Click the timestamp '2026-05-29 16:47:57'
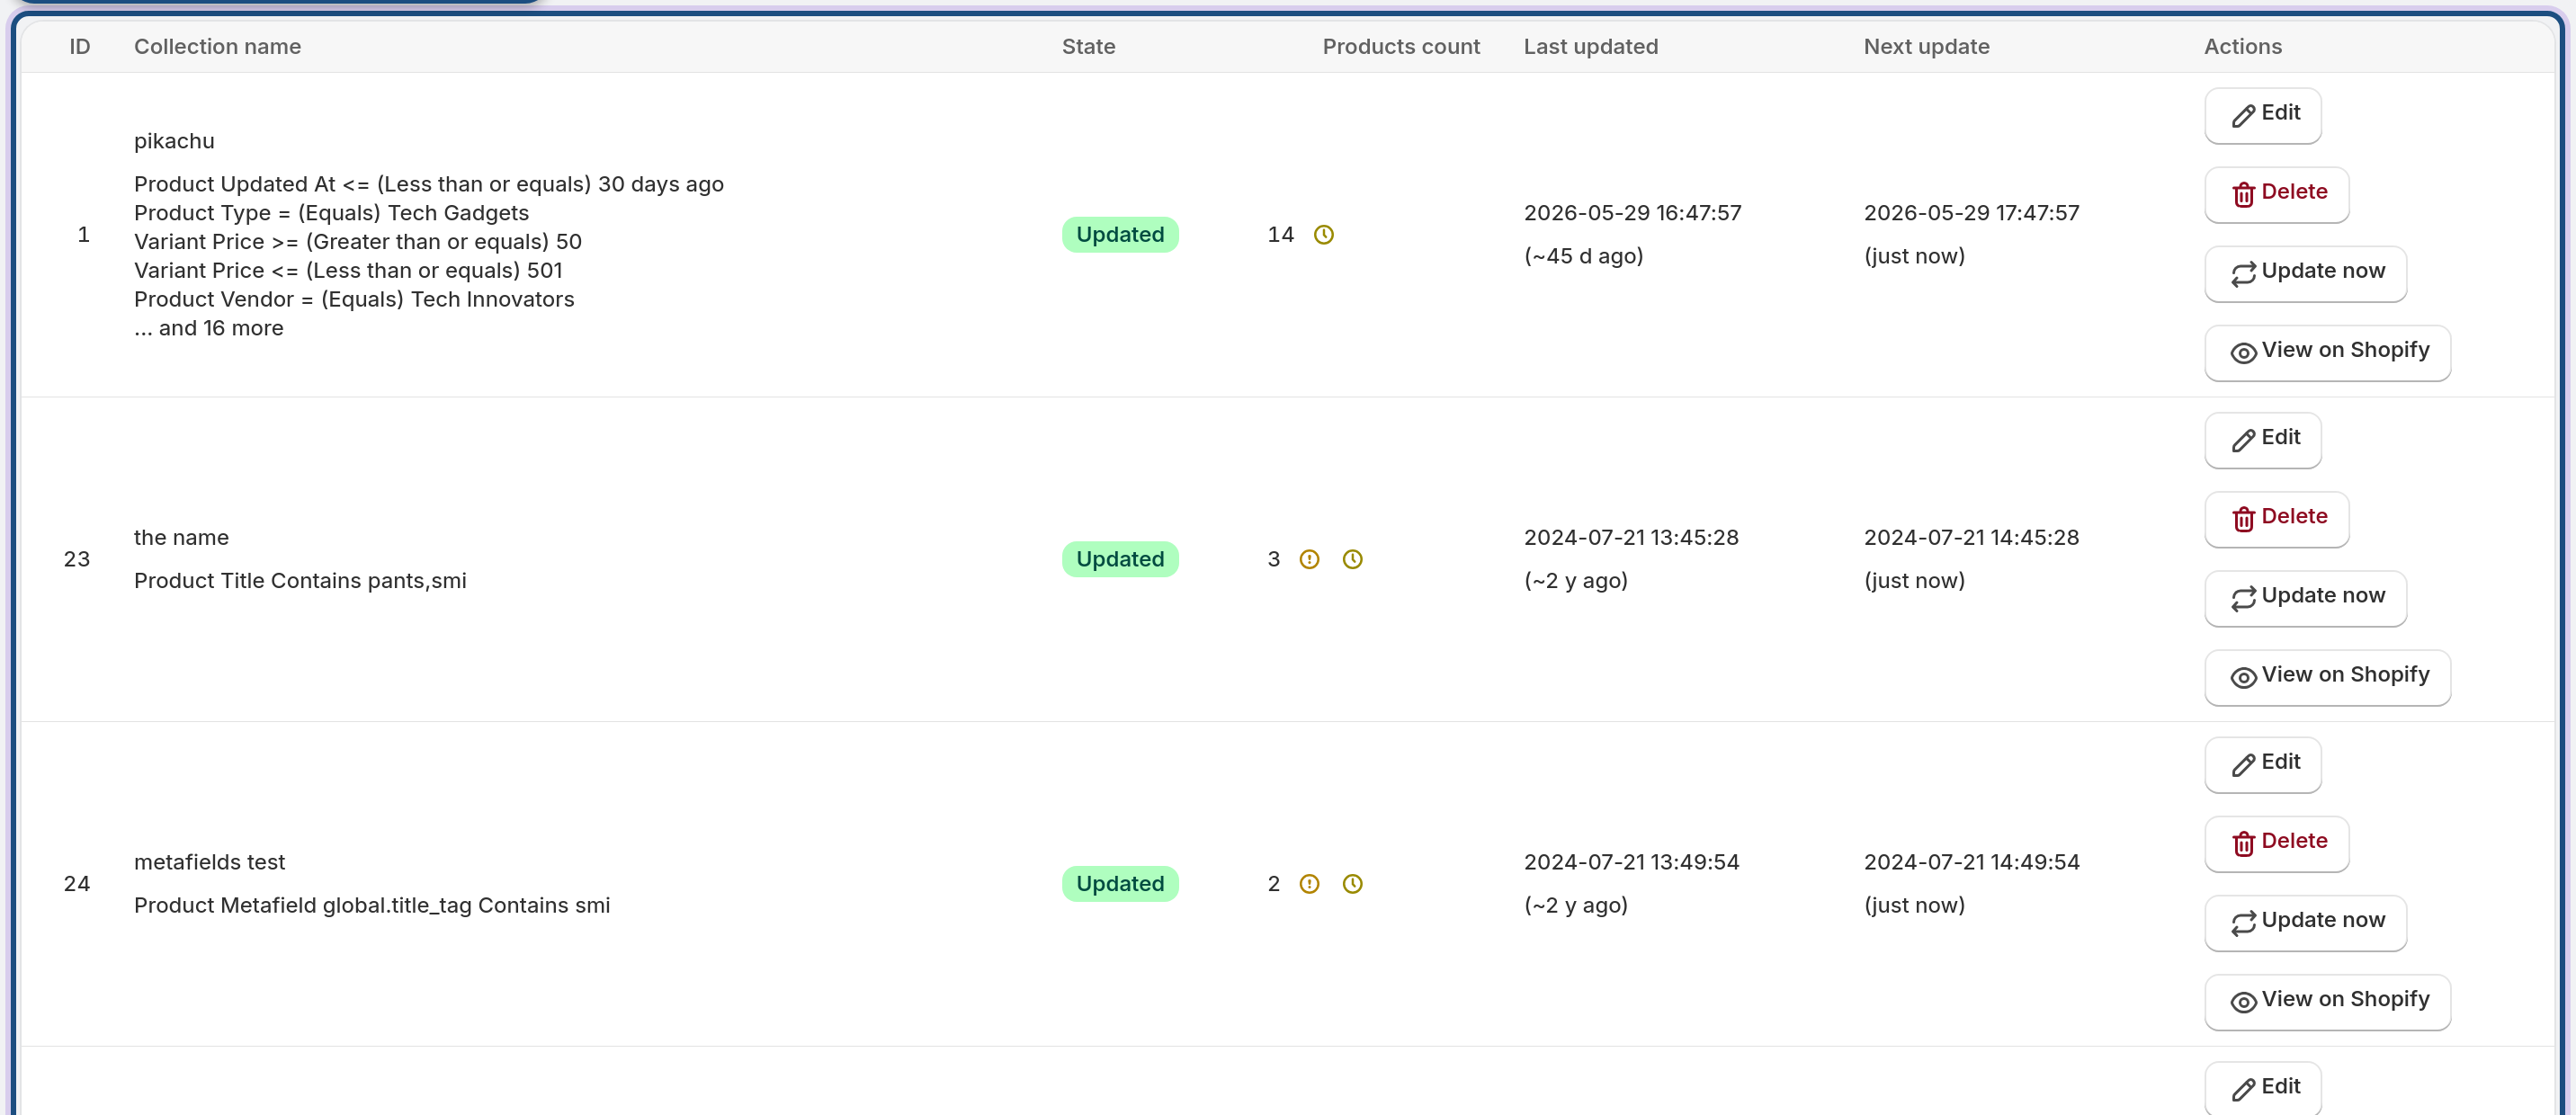Screen dimensions: 2576x1115 tap(1632, 213)
